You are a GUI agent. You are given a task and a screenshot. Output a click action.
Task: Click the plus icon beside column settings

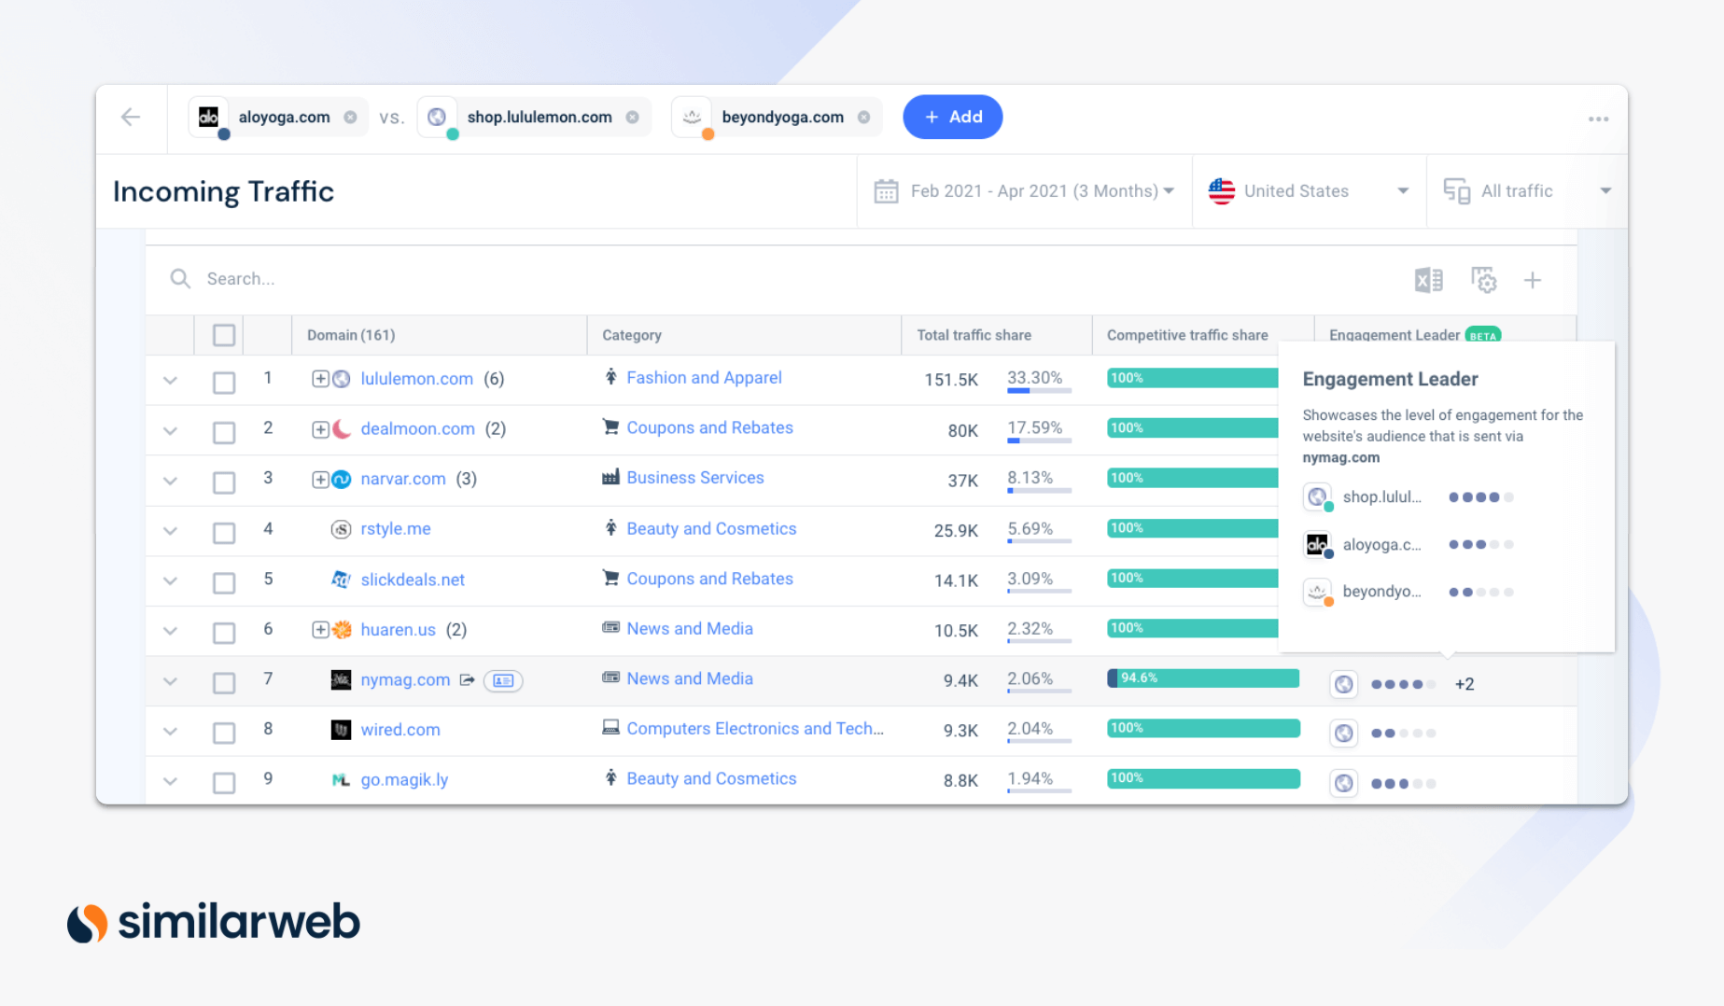tap(1533, 279)
